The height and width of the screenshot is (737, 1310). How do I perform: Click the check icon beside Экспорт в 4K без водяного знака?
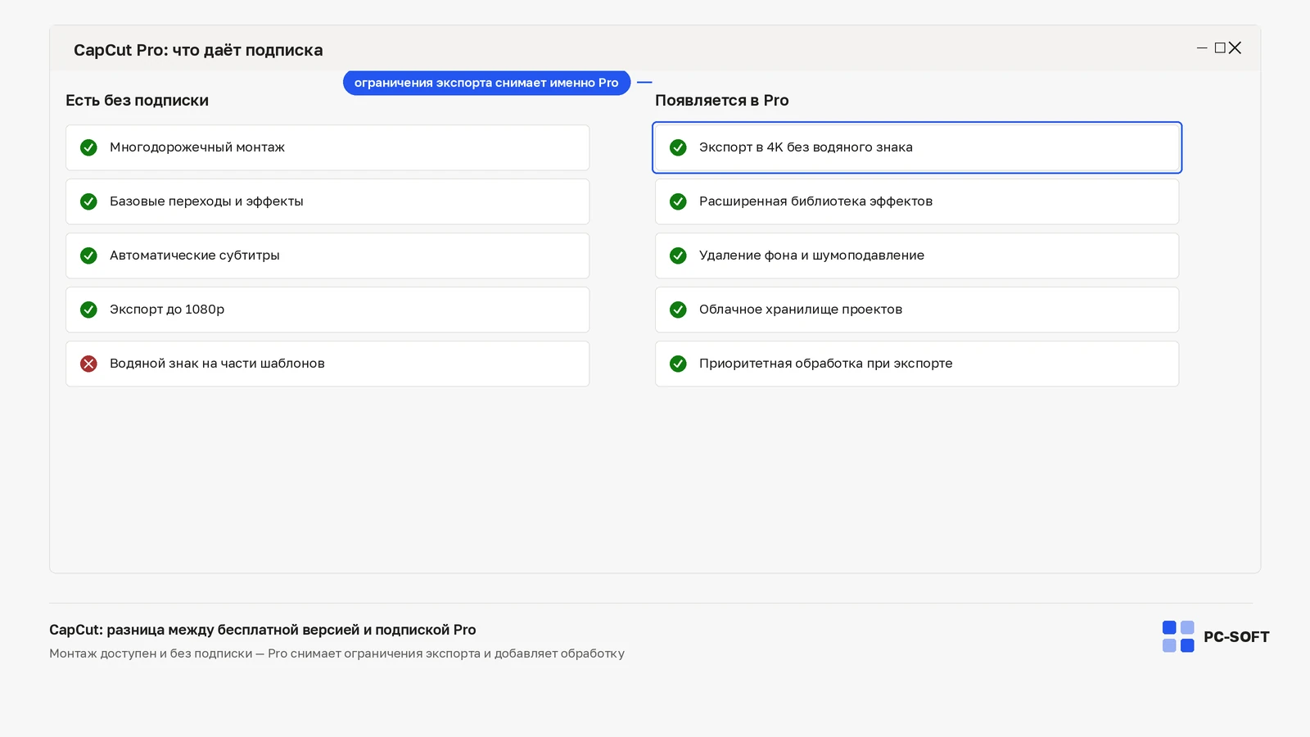(x=678, y=147)
